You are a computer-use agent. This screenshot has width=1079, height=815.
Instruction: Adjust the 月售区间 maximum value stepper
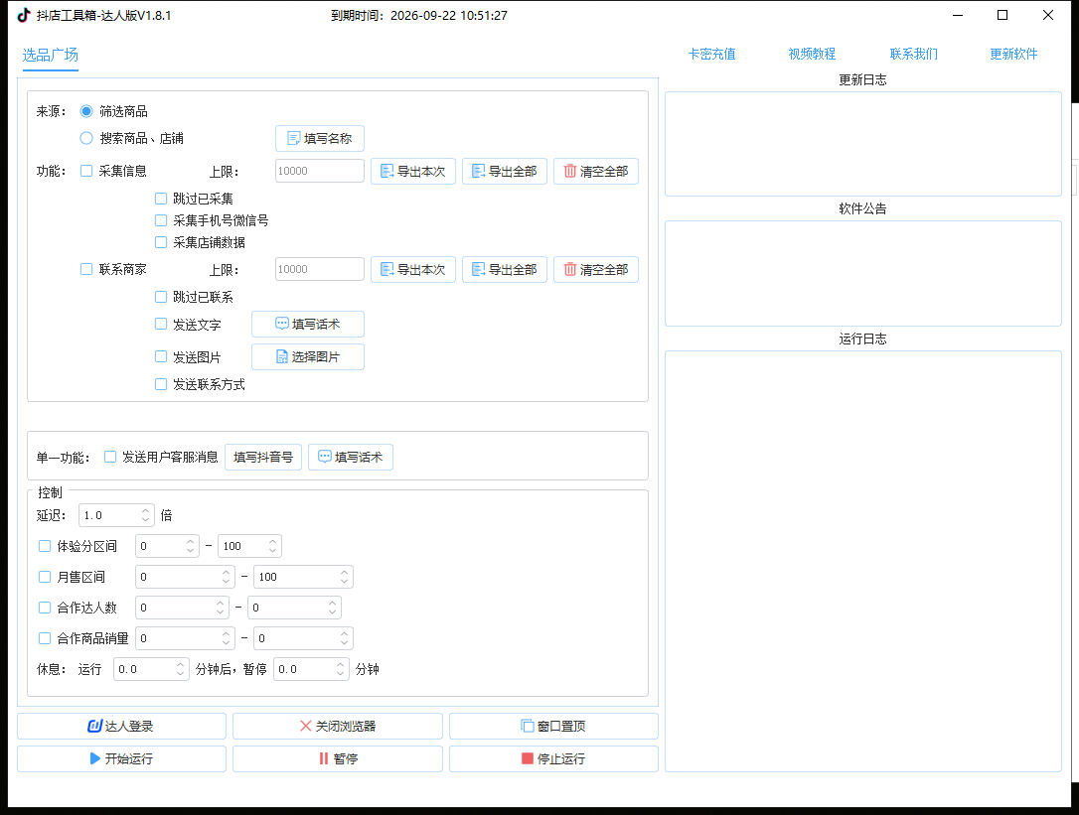tap(344, 577)
